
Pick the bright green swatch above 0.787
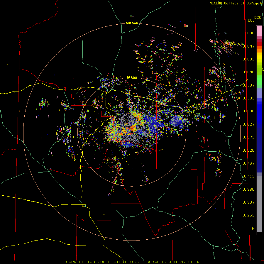pos(259,80)
